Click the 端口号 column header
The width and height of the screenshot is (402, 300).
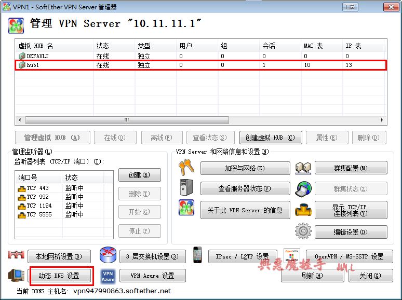point(39,178)
